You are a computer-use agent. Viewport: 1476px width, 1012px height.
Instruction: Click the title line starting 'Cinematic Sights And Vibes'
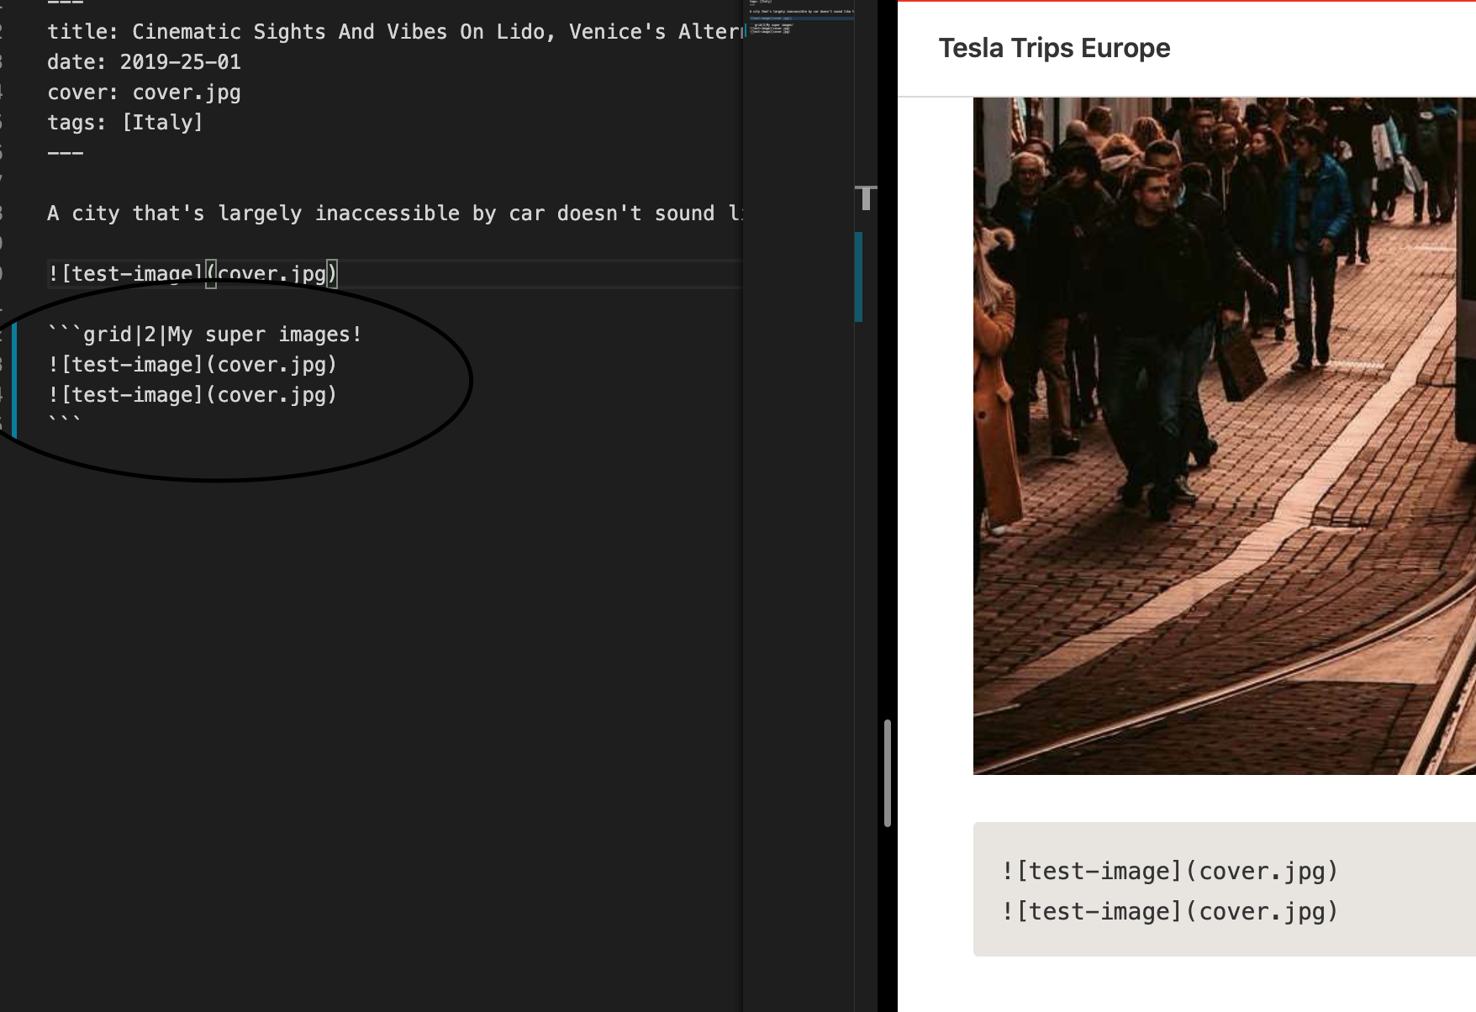click(x=395, y=32)
